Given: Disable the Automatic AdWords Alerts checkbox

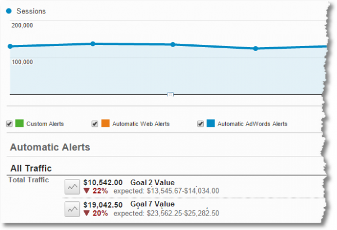Looking at the screenshot, I should point(201,123).
